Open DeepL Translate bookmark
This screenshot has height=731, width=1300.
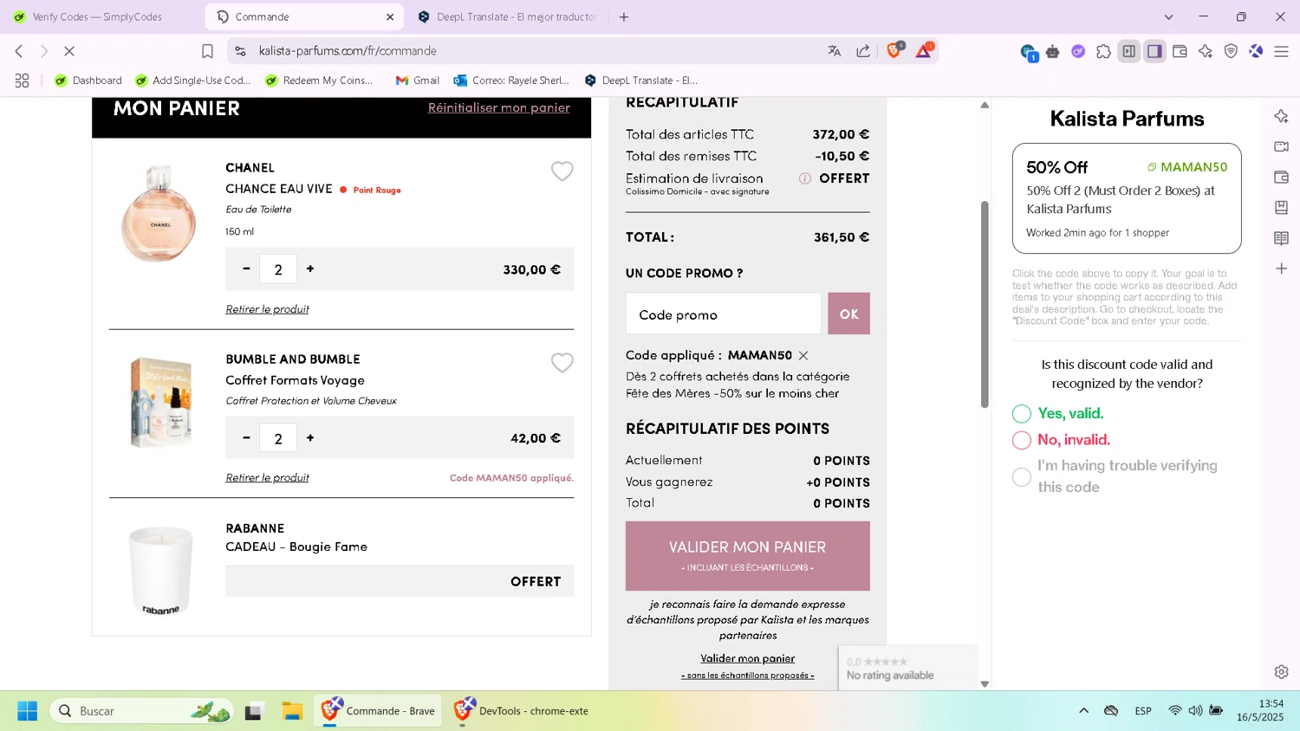click(640, 81)
